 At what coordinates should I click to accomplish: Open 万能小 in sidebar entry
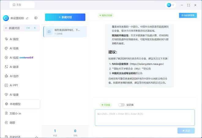[x=21, y=114]
